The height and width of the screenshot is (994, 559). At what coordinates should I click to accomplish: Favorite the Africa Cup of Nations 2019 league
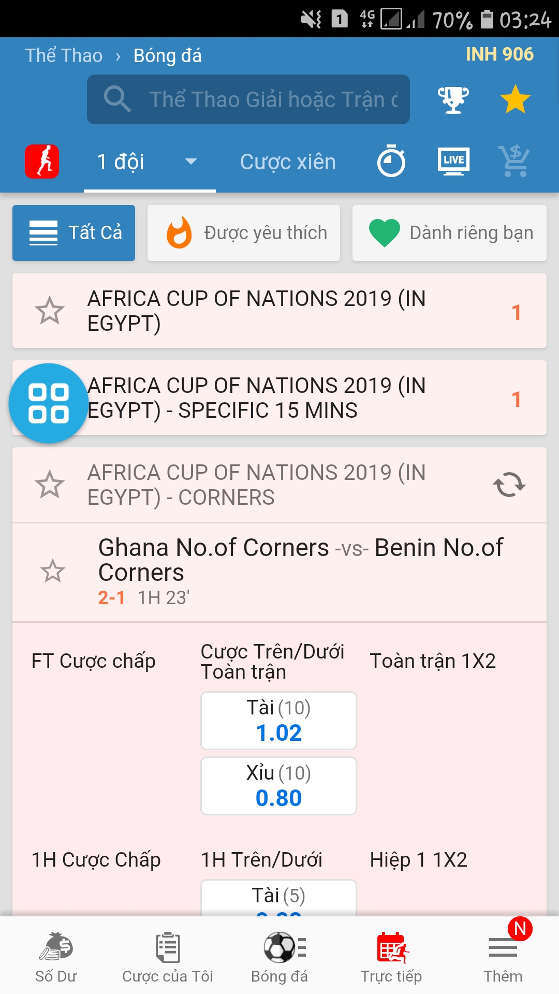pyautogui.click(x=50, y=311)
